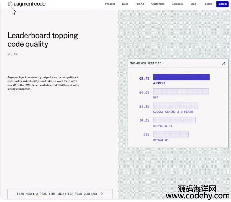Viewport: 231px width, 202px height.
Task: Click the slide counter 01 / 03
Action: 12,54
